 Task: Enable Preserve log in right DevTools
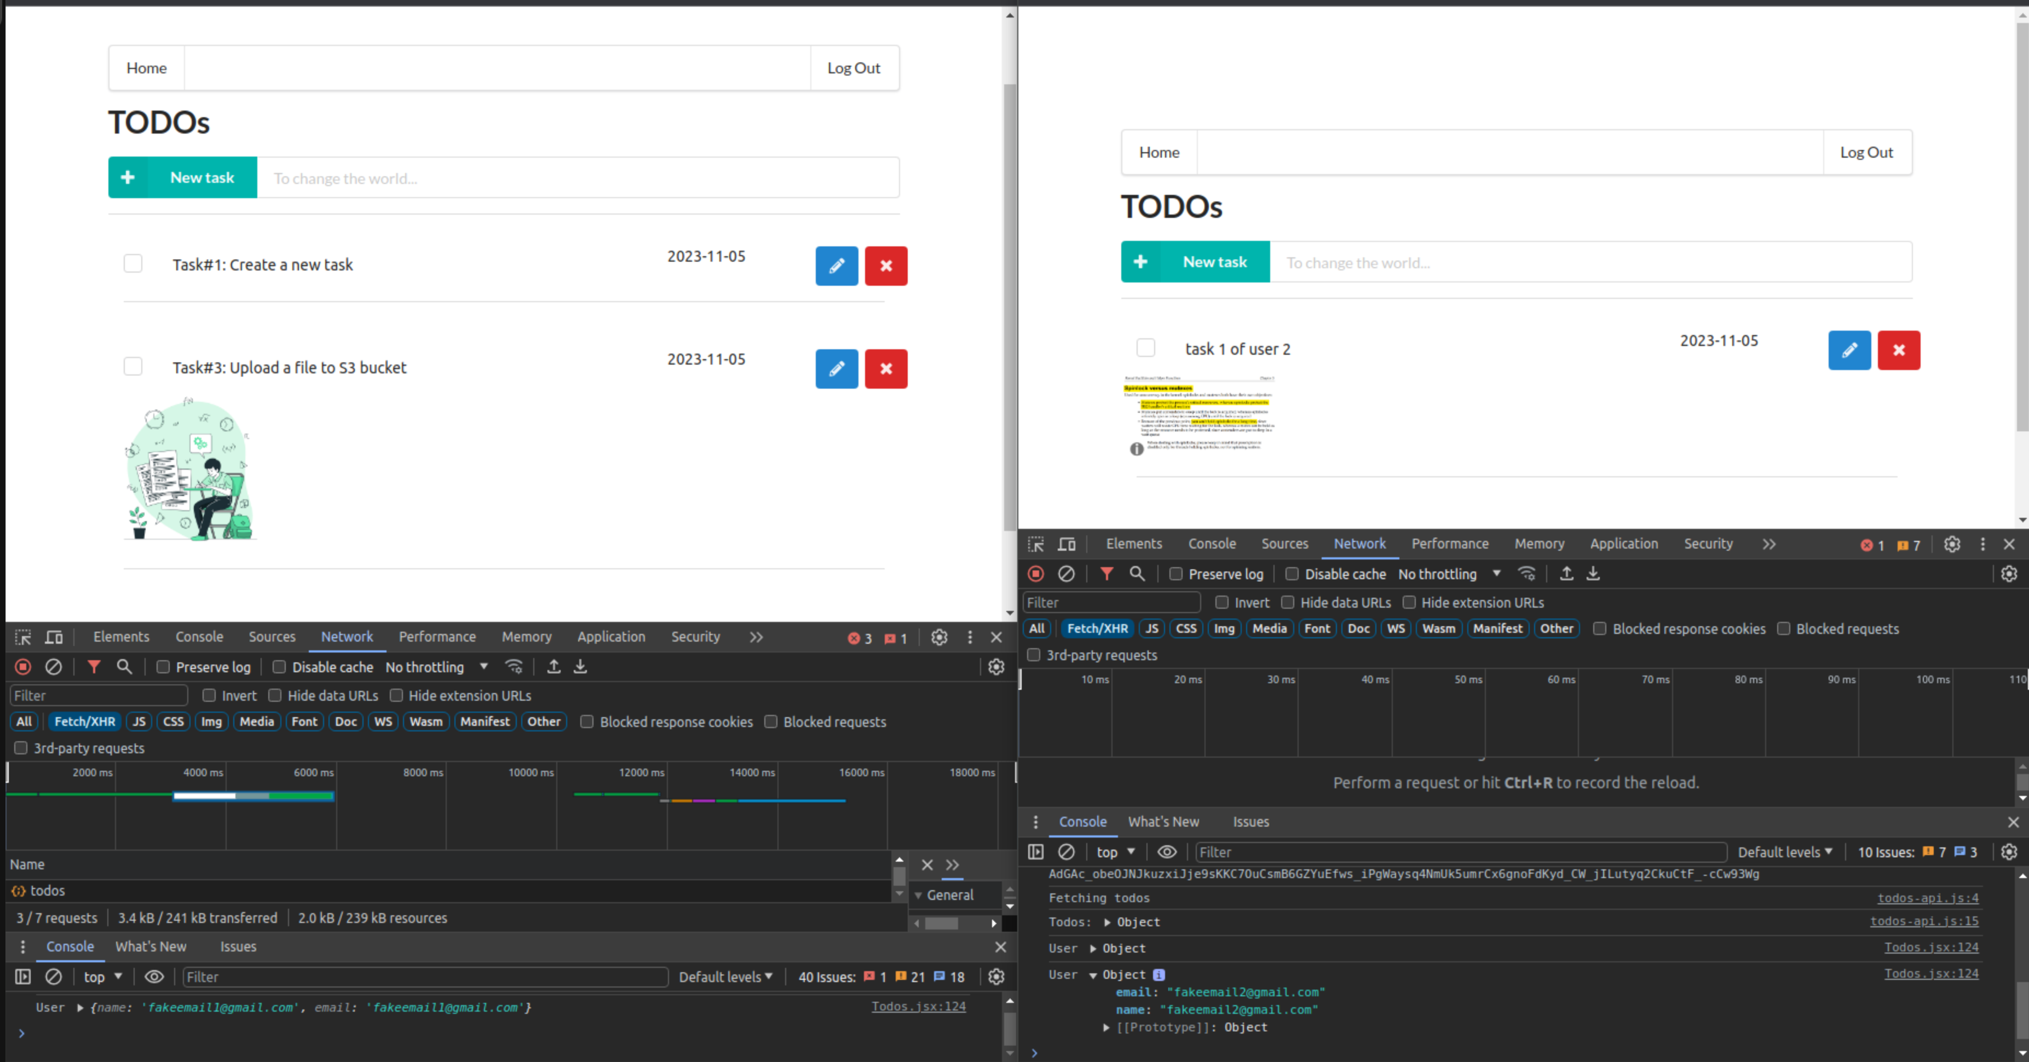click(1176, 574)
